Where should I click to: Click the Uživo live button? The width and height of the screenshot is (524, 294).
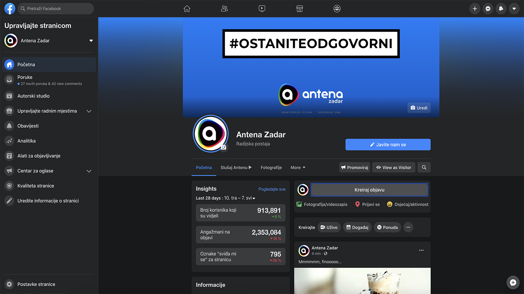click(x=329, y=227)
